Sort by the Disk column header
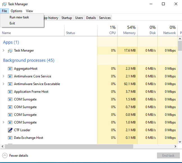This screenshot has height=163, width=182. pyautogui.click(x=147, y=30)
